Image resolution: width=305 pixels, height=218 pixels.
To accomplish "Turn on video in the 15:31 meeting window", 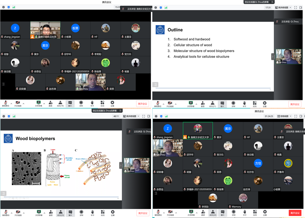I will (17, 104).
